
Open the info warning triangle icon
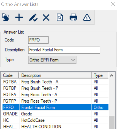tap(87, 17)
